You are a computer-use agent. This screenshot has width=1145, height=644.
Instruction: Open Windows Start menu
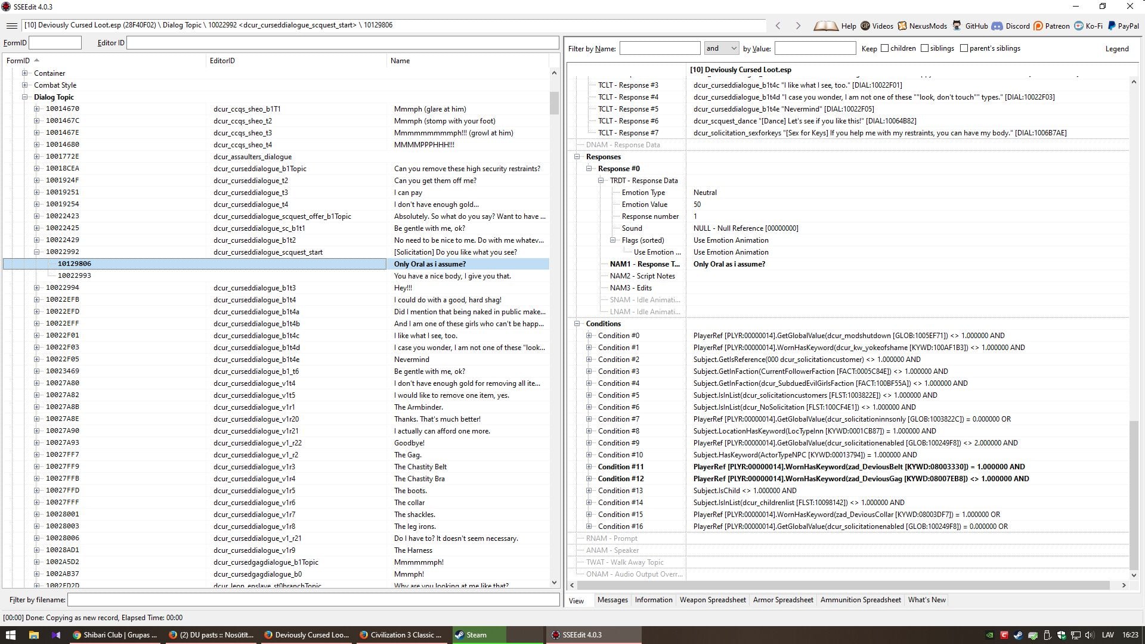point(11,635)
